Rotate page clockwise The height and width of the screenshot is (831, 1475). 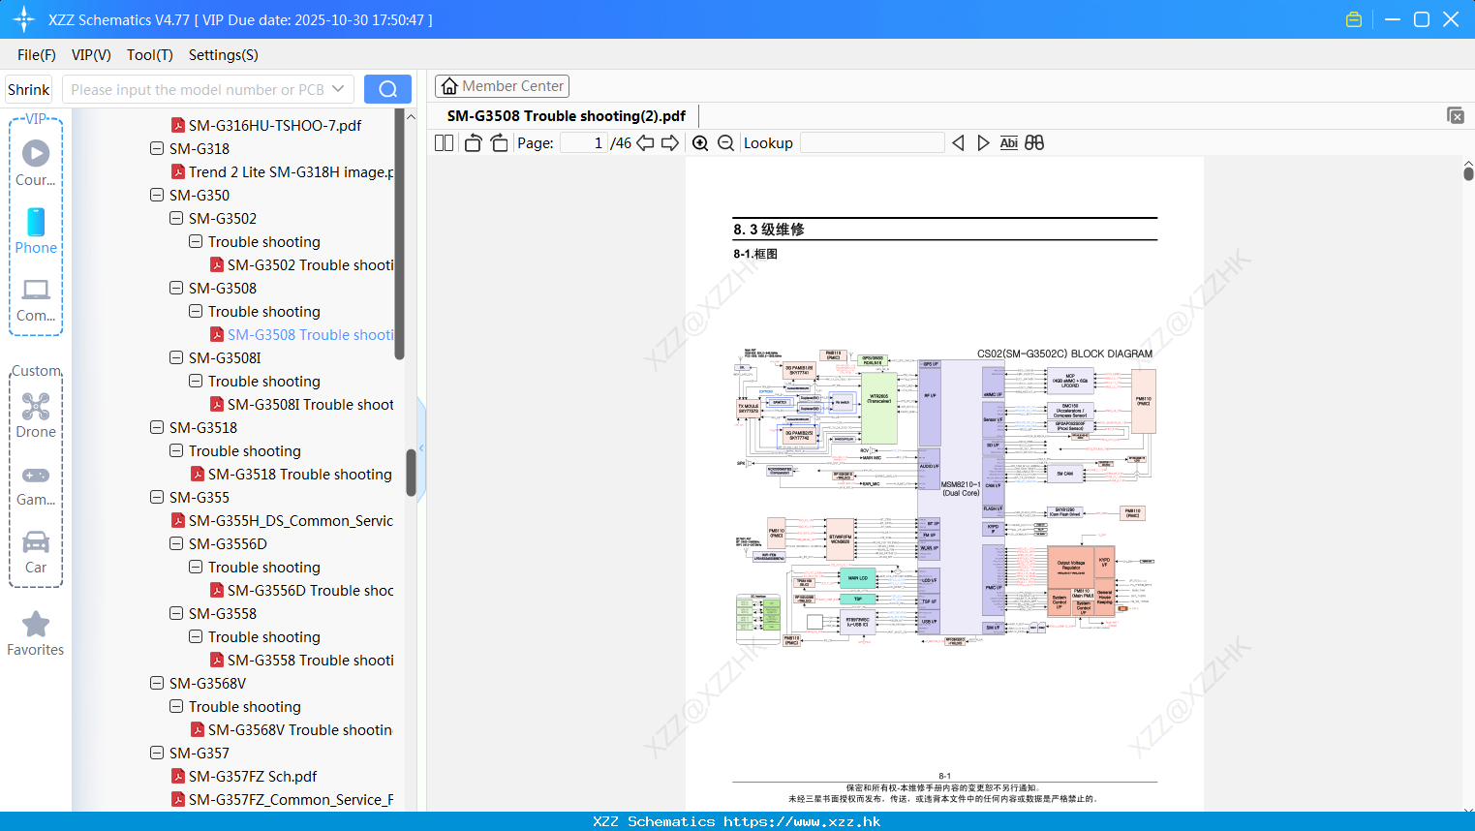tap(499, 143)
